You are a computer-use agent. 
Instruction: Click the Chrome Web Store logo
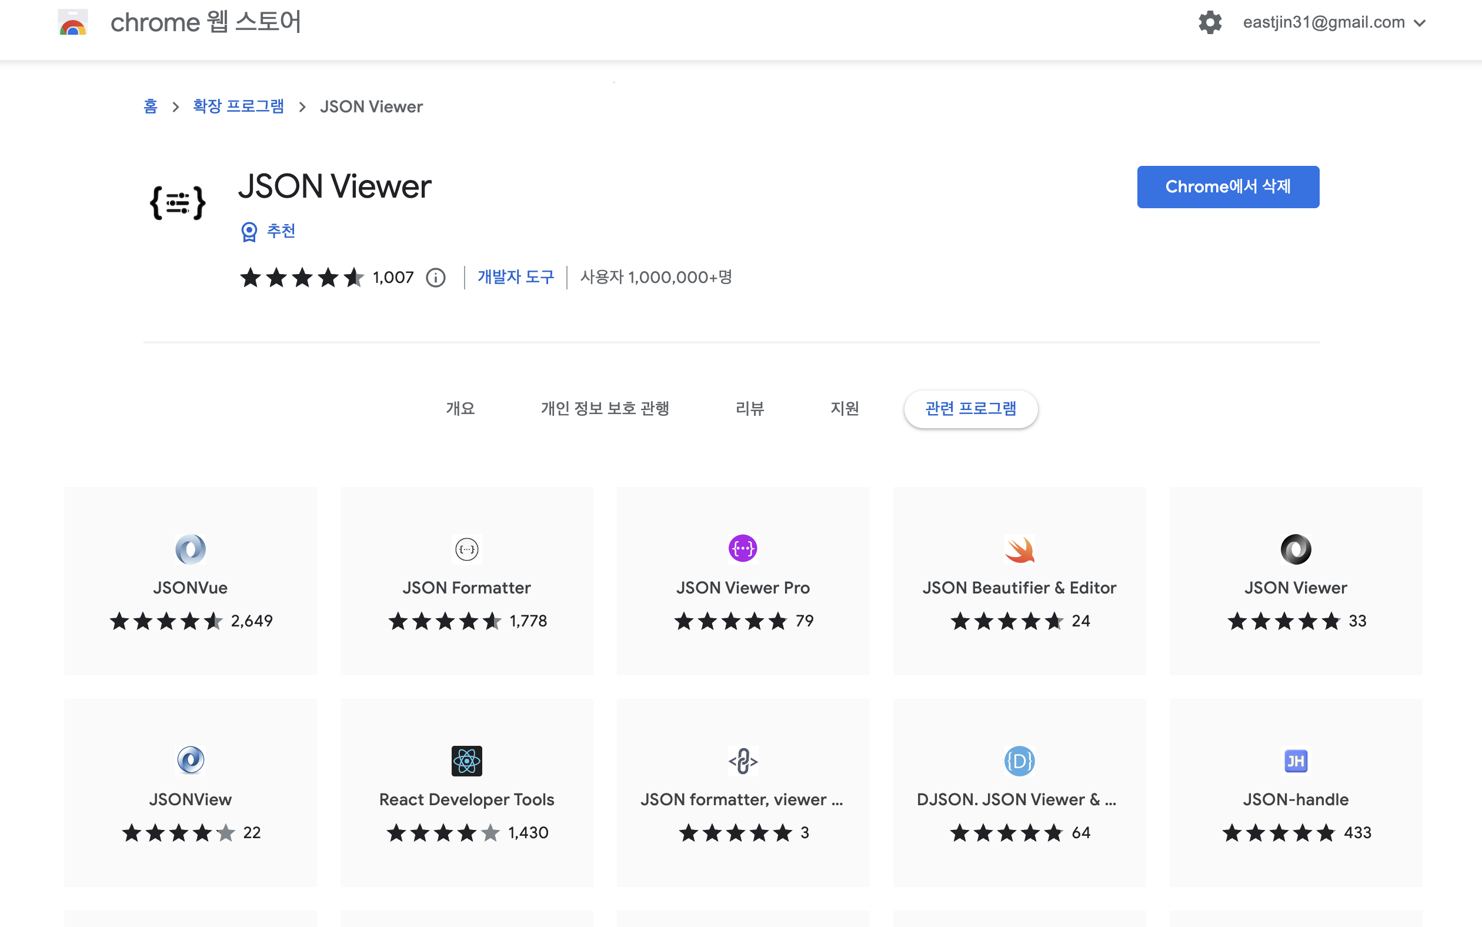pos(73,23)
